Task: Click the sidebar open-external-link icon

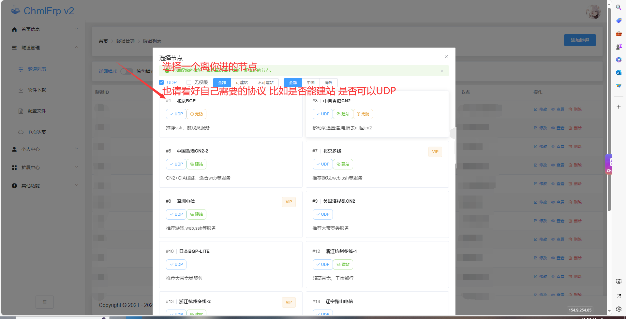Action: [619, 296]
